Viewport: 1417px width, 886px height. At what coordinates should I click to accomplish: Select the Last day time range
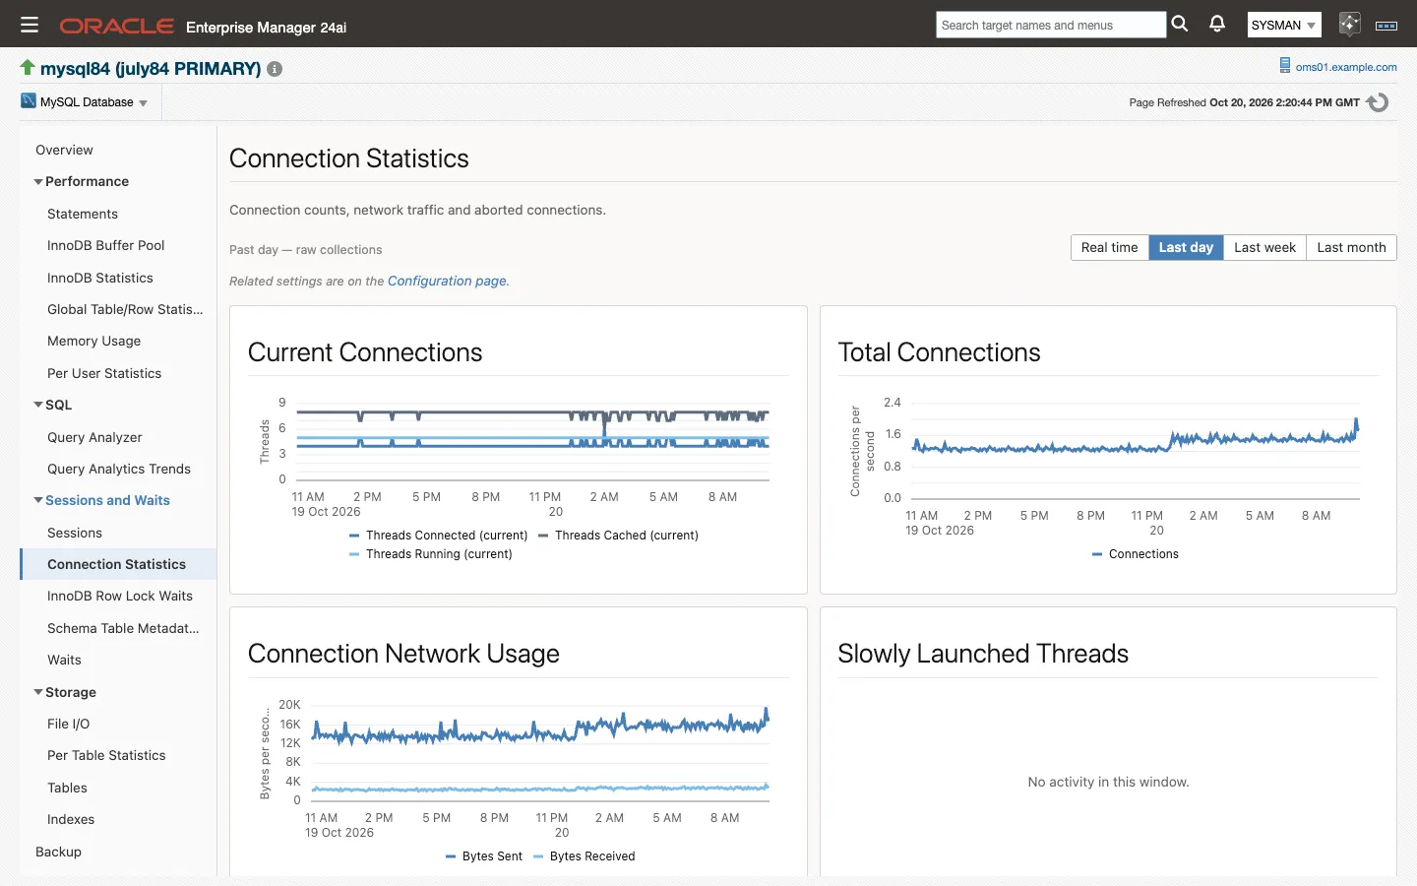(x=1186, y=248)
